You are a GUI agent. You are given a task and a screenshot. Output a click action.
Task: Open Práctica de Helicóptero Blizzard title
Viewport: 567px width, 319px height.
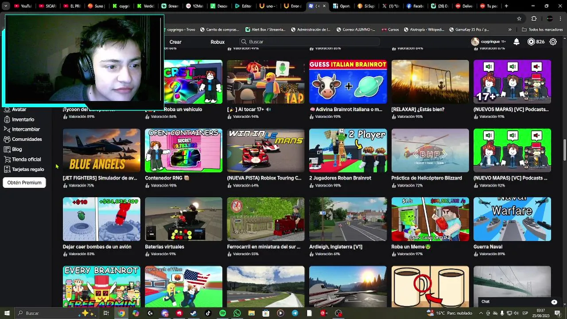pos(427,178)
